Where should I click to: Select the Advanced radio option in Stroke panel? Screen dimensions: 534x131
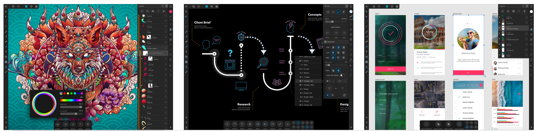pos(325,42)
